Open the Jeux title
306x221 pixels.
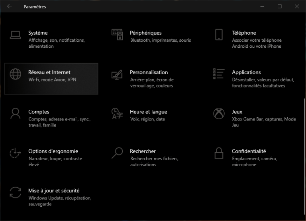point(237,112)
